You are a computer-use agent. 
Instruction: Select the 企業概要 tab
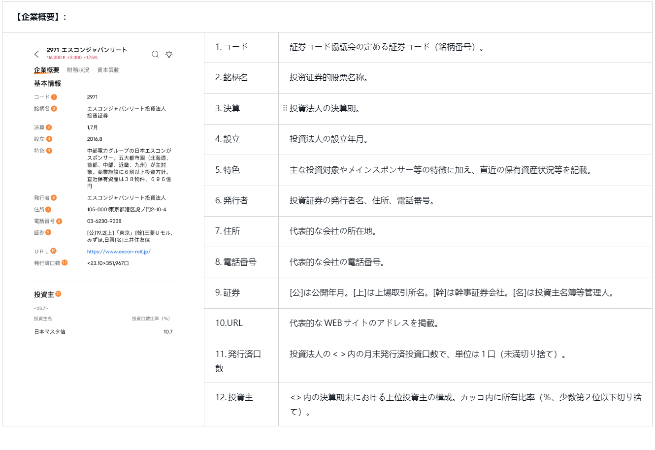(x=46, y=70)
